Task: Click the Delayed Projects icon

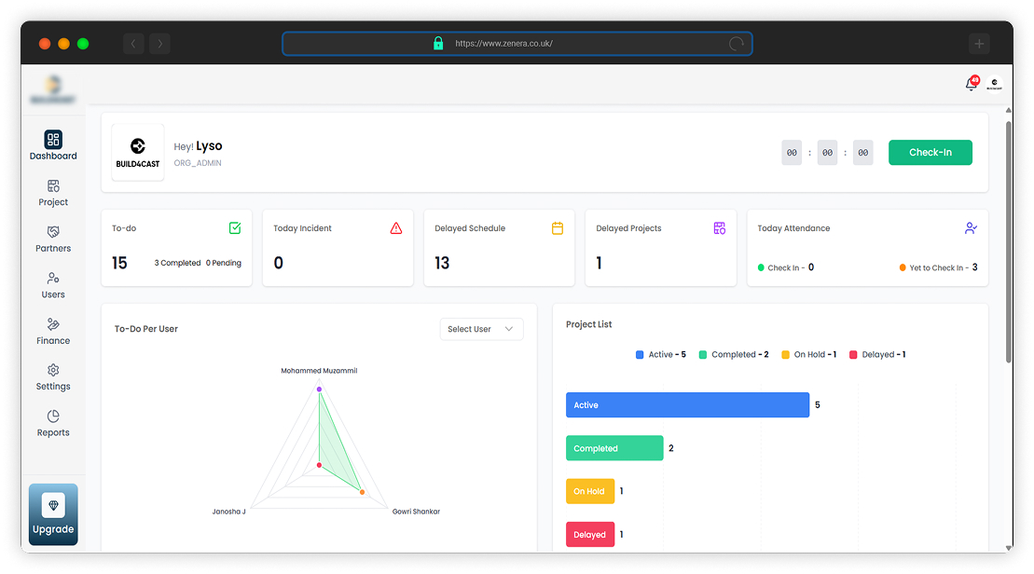Action: (720, 228)
